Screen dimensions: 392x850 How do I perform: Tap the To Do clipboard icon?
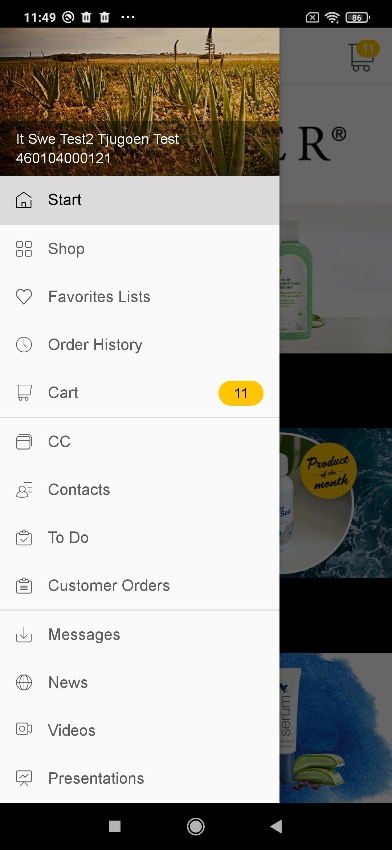(24, 538)
